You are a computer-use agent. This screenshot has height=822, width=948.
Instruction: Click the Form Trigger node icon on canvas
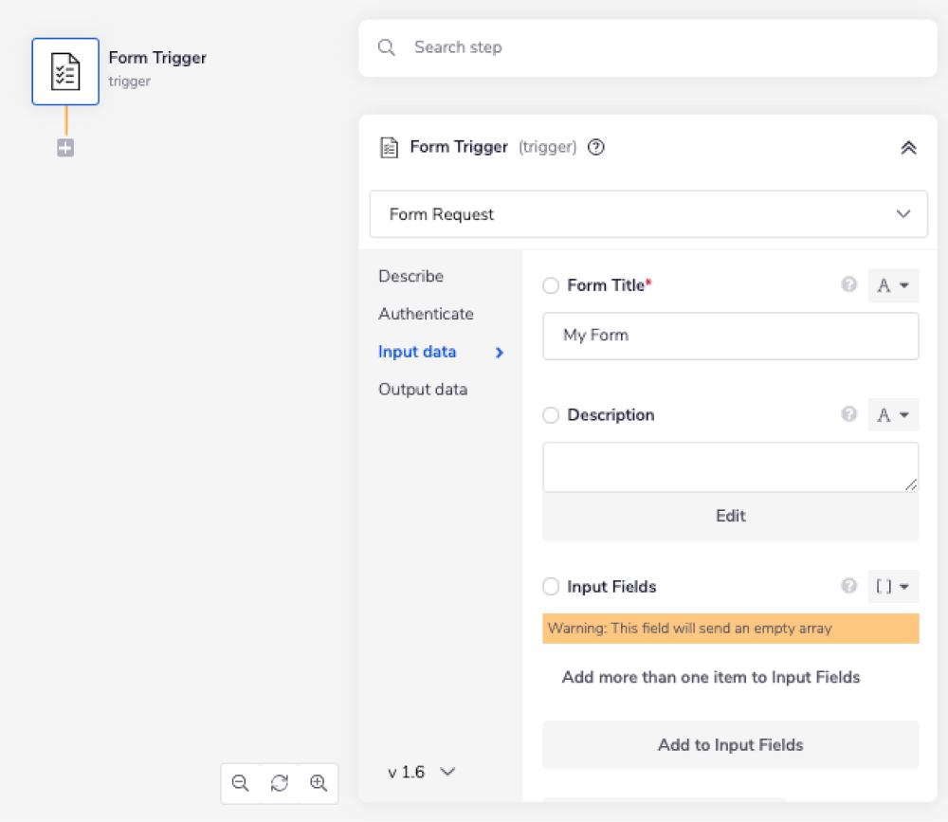coord(64,71)
